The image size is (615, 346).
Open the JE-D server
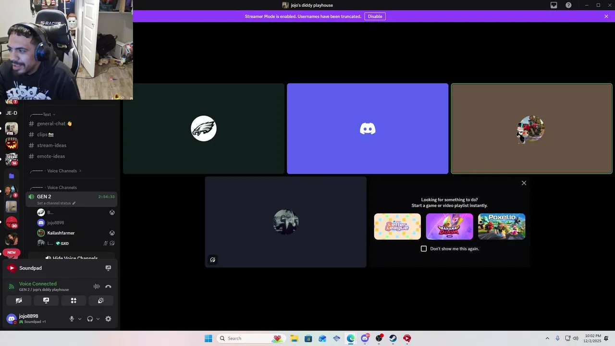pos(12,113)
